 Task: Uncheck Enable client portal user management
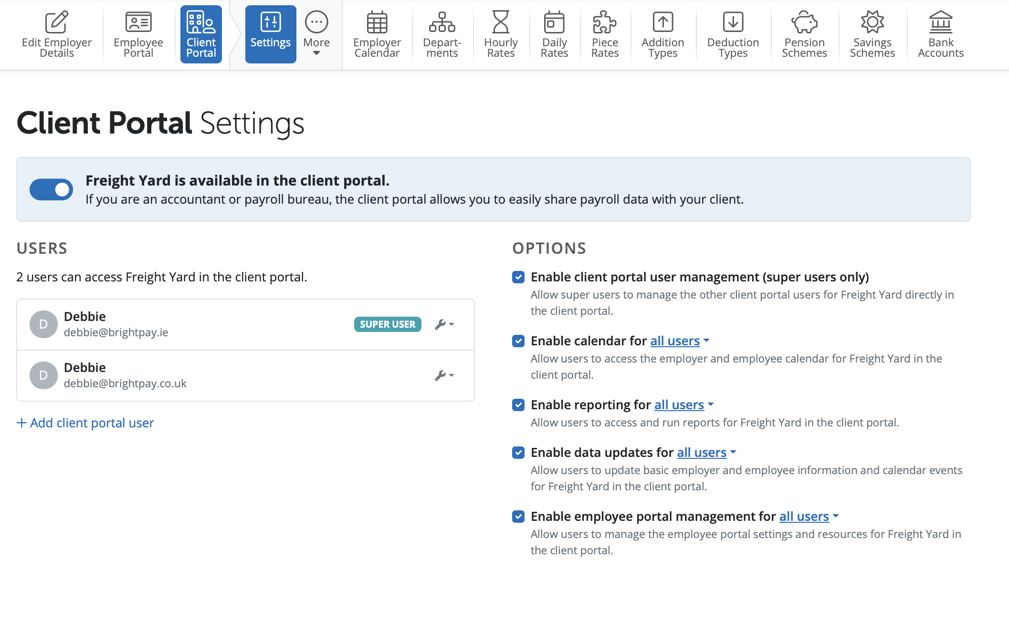point(518,277)
